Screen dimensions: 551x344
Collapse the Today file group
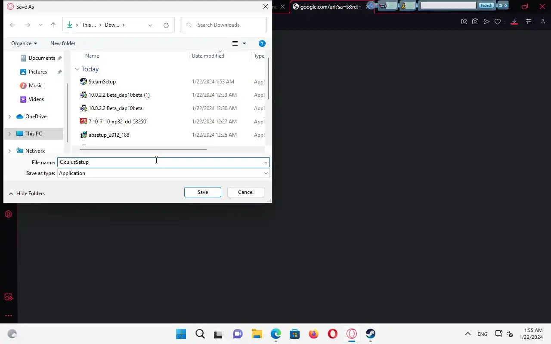(77, 69)
